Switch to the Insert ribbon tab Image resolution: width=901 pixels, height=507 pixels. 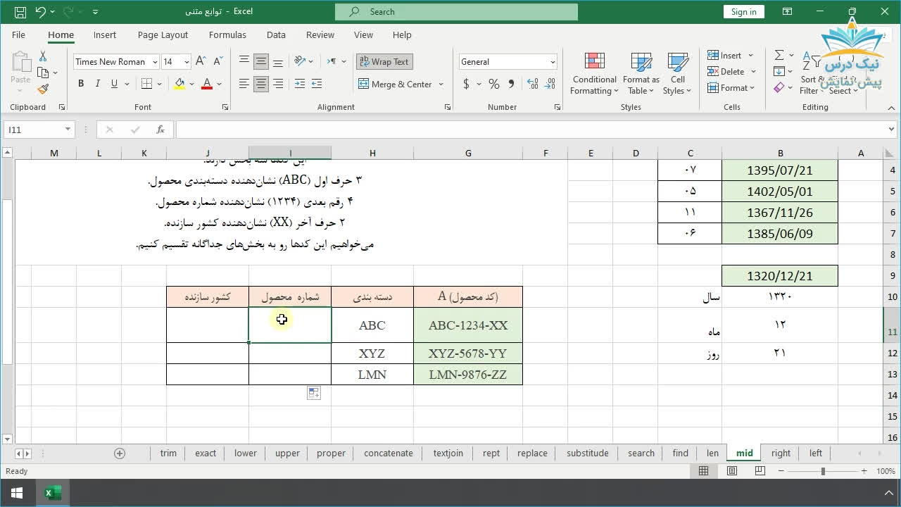pyautogui.click(x=105, y=35)
